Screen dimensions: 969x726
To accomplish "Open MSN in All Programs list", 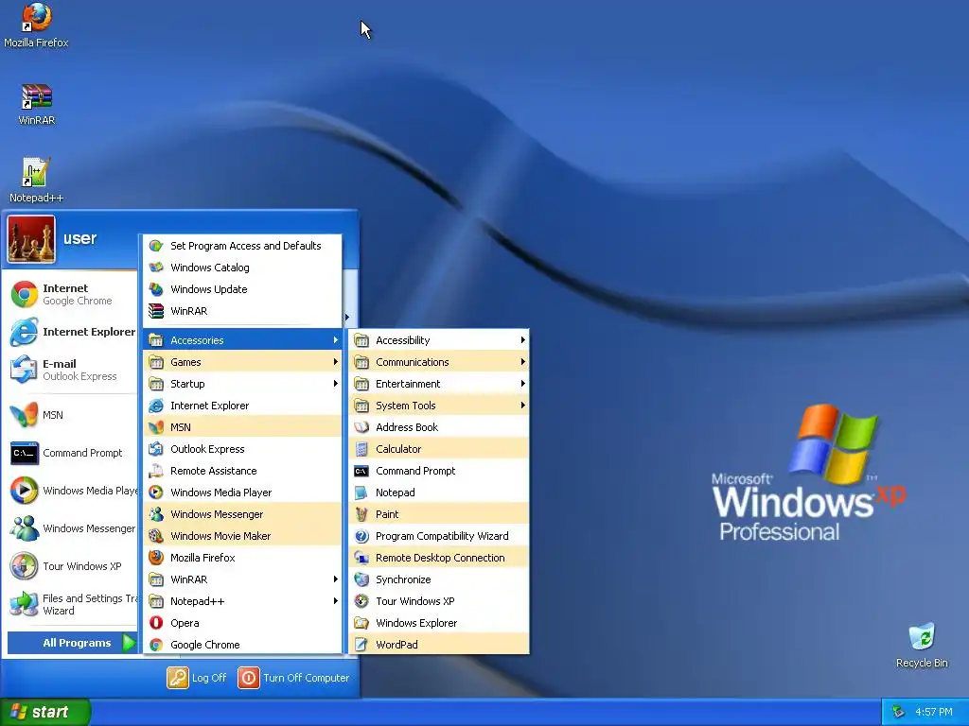I will (242, 427).
